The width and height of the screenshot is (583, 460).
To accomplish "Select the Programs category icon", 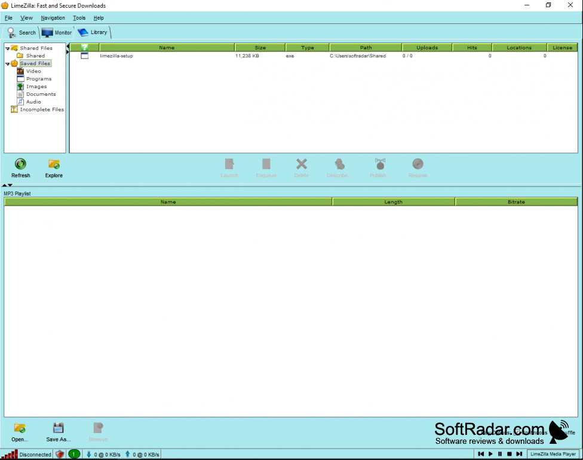I will [x=20, y=79].
